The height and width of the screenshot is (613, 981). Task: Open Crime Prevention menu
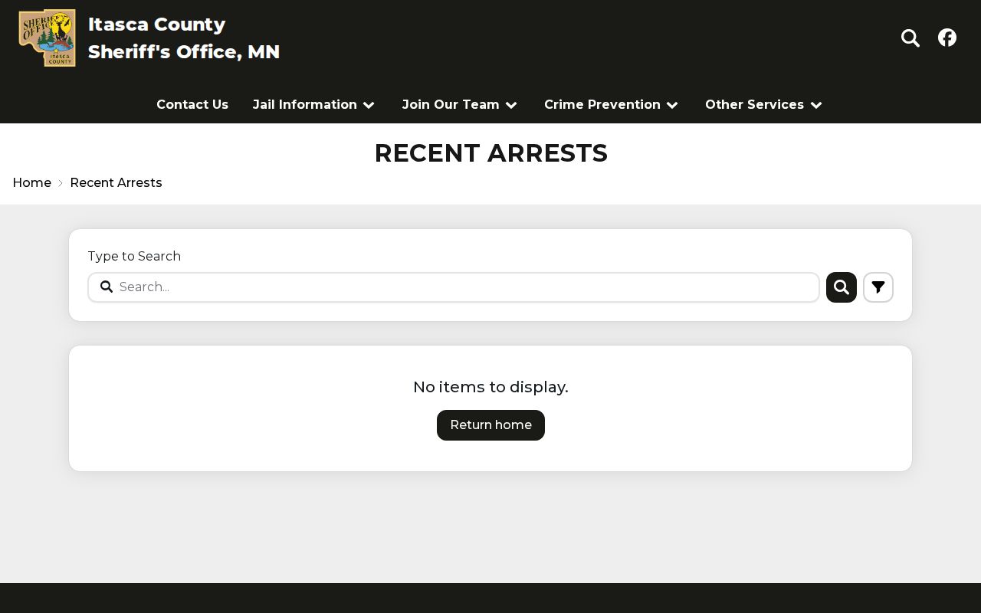click(x=602, y=104)
